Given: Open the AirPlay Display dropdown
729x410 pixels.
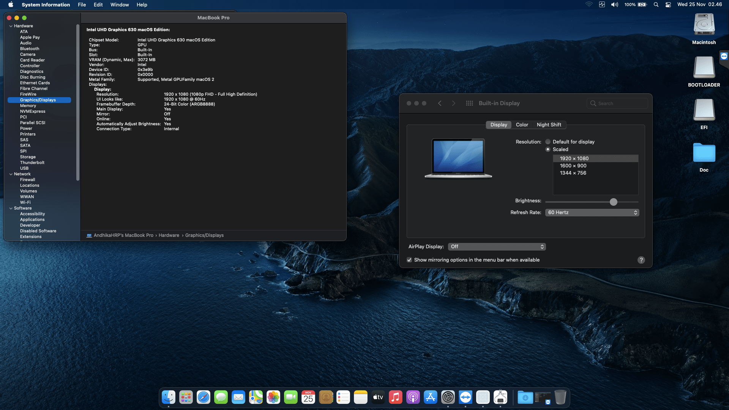Looking at the screenshot, I should 497,247.
